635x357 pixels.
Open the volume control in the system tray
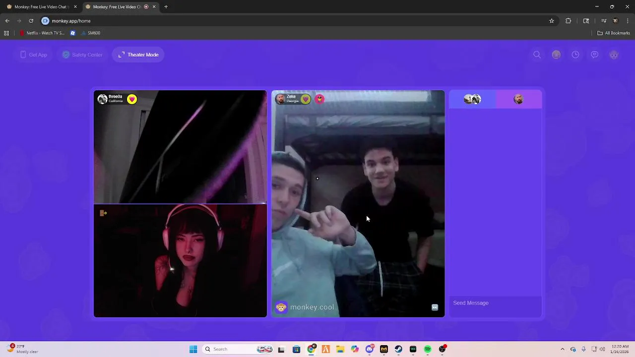click(x=603, y=349)
